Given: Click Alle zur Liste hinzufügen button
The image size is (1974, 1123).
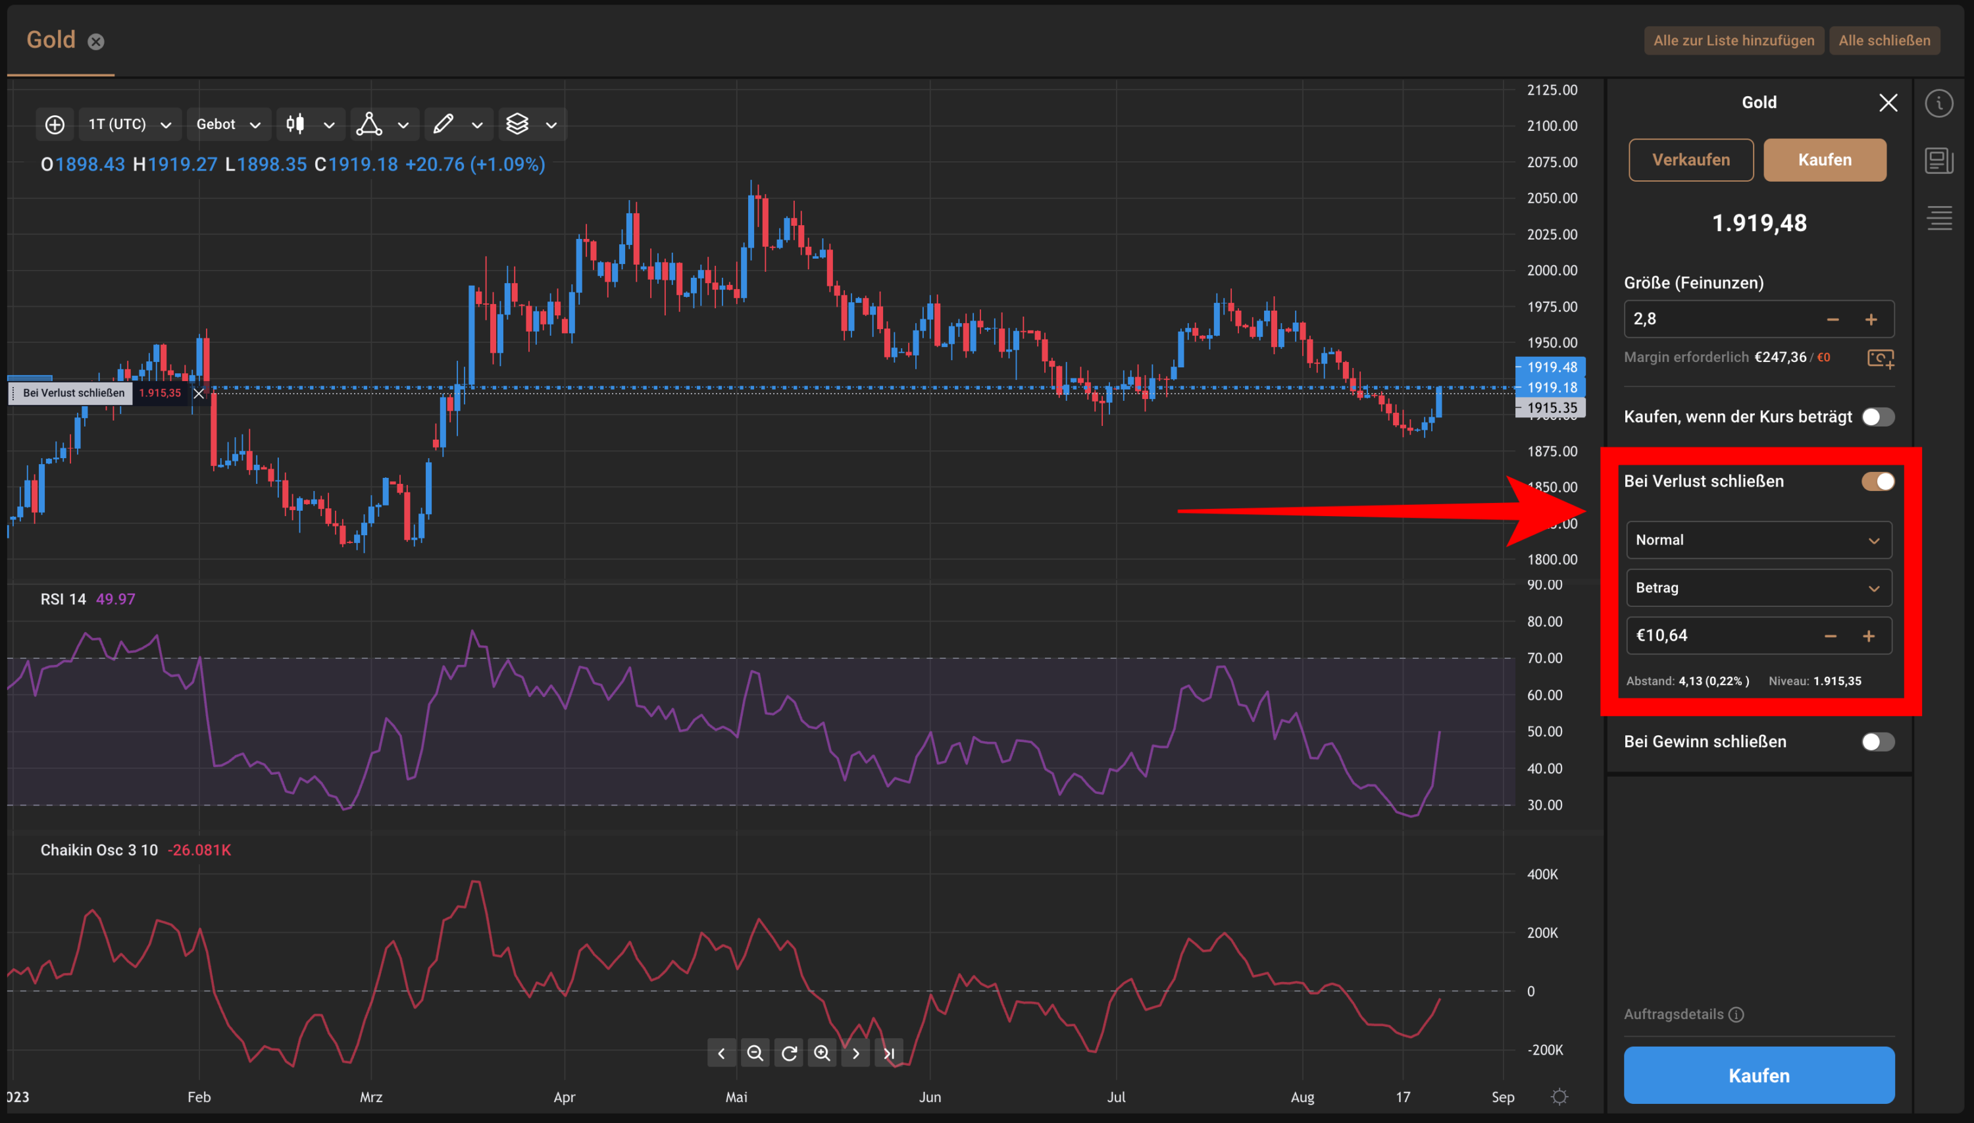Looking at the screenshot, I should click(1734, 40).
